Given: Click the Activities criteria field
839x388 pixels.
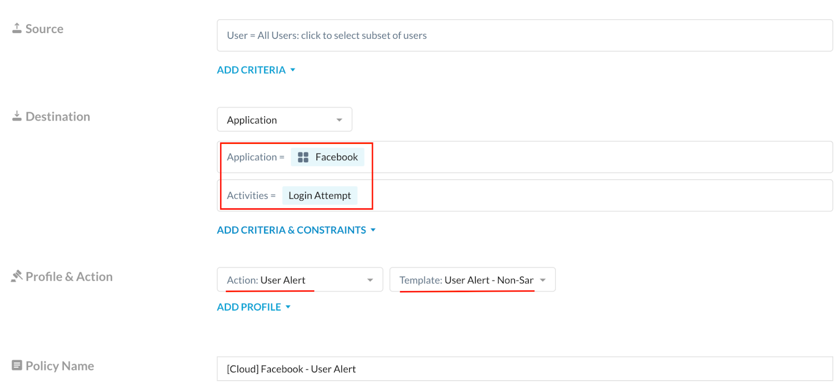Looking at the screenshot, I should [x=525, y=196].
